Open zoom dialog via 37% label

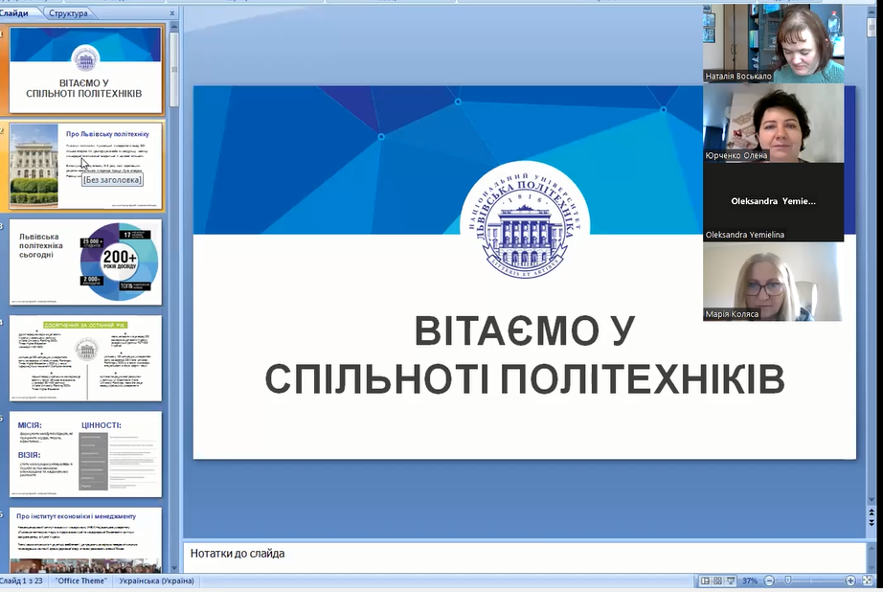[x=750, y=581]
